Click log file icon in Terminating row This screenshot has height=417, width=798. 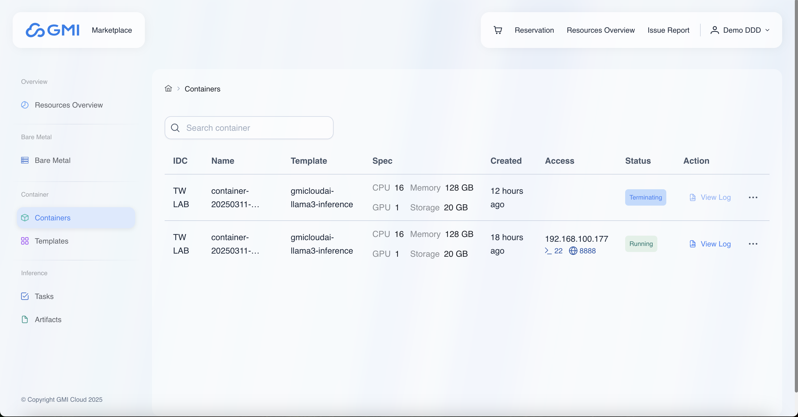pos(693,197)
